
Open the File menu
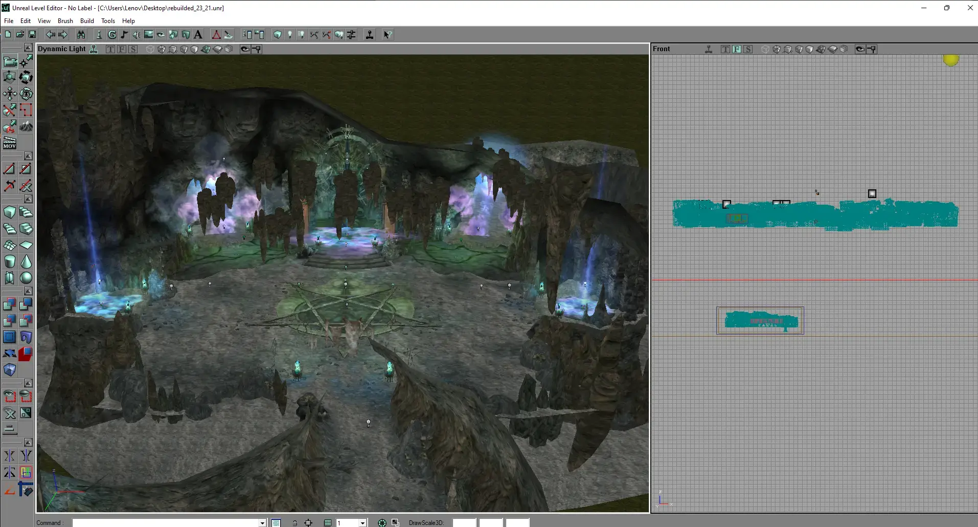[9, 21]
